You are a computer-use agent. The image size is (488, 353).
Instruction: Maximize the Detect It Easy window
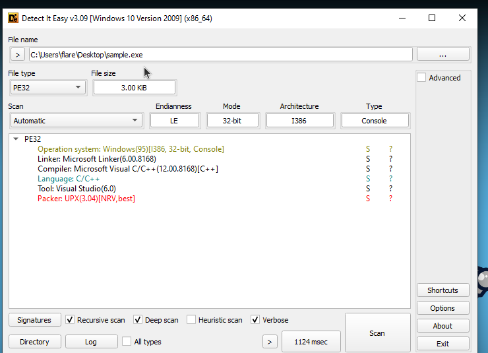tap(432, 18)
